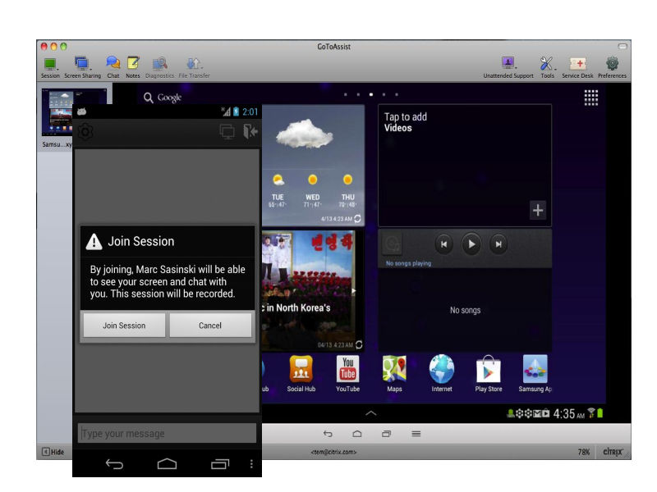Click the remote menu control button
This screenshot has height=492, width=657.
tap(416, 434)
